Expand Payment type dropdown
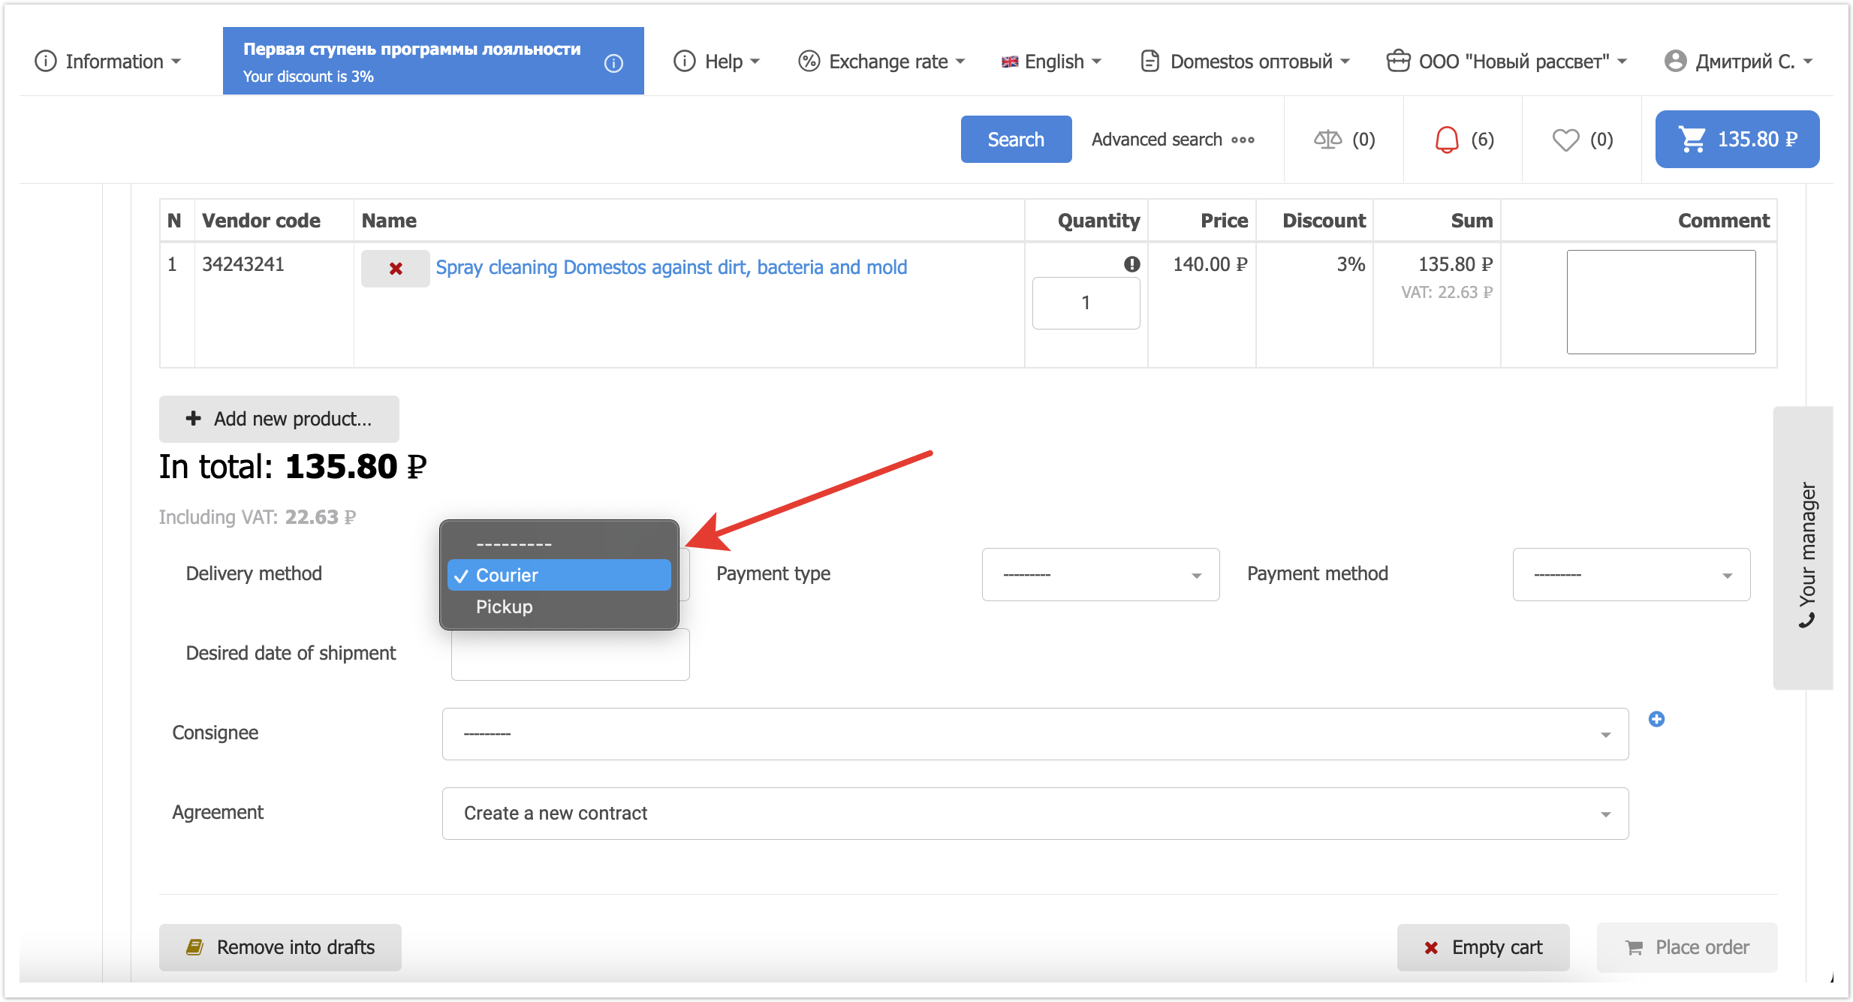 click(1100, 575)
